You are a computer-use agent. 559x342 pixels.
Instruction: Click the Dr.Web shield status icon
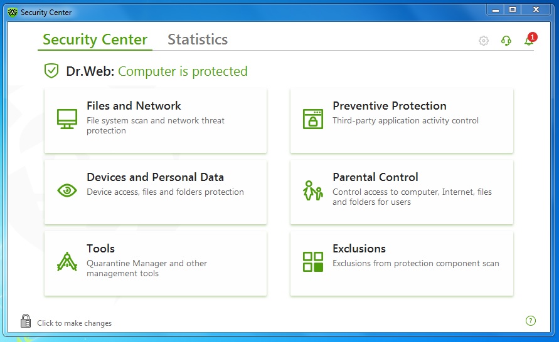click(51, 71)
